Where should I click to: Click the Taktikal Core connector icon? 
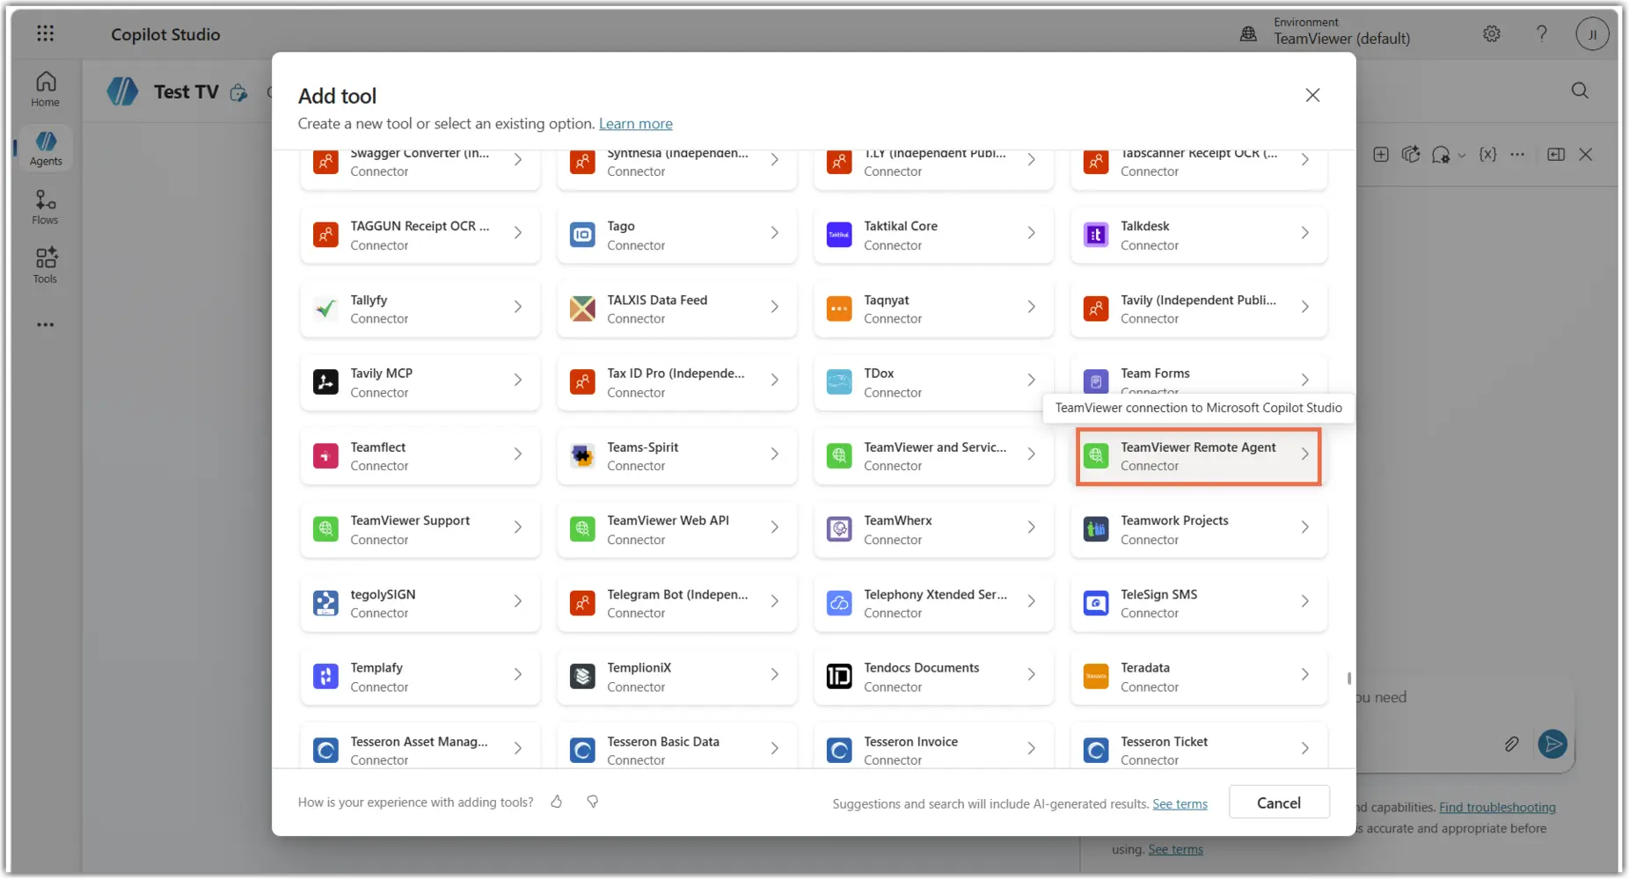tap(839, 235)
